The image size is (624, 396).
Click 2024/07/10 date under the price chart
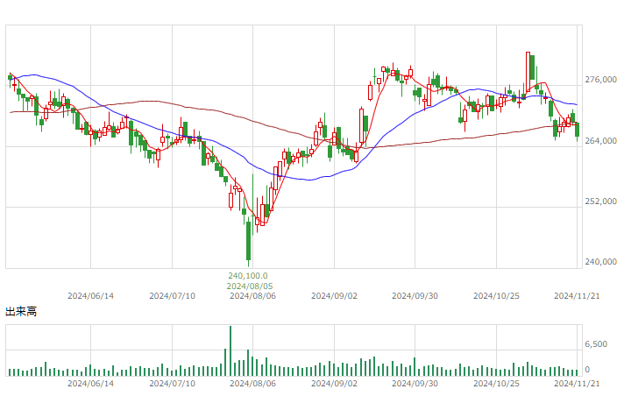[x=173, y=296]
